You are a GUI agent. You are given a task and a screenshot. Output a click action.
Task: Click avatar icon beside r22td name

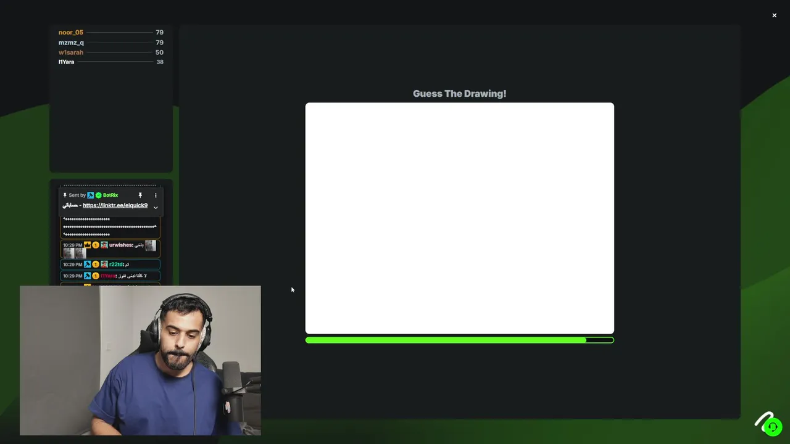point(104,265)
